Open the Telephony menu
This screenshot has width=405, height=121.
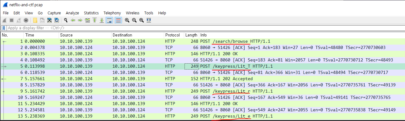112,13
